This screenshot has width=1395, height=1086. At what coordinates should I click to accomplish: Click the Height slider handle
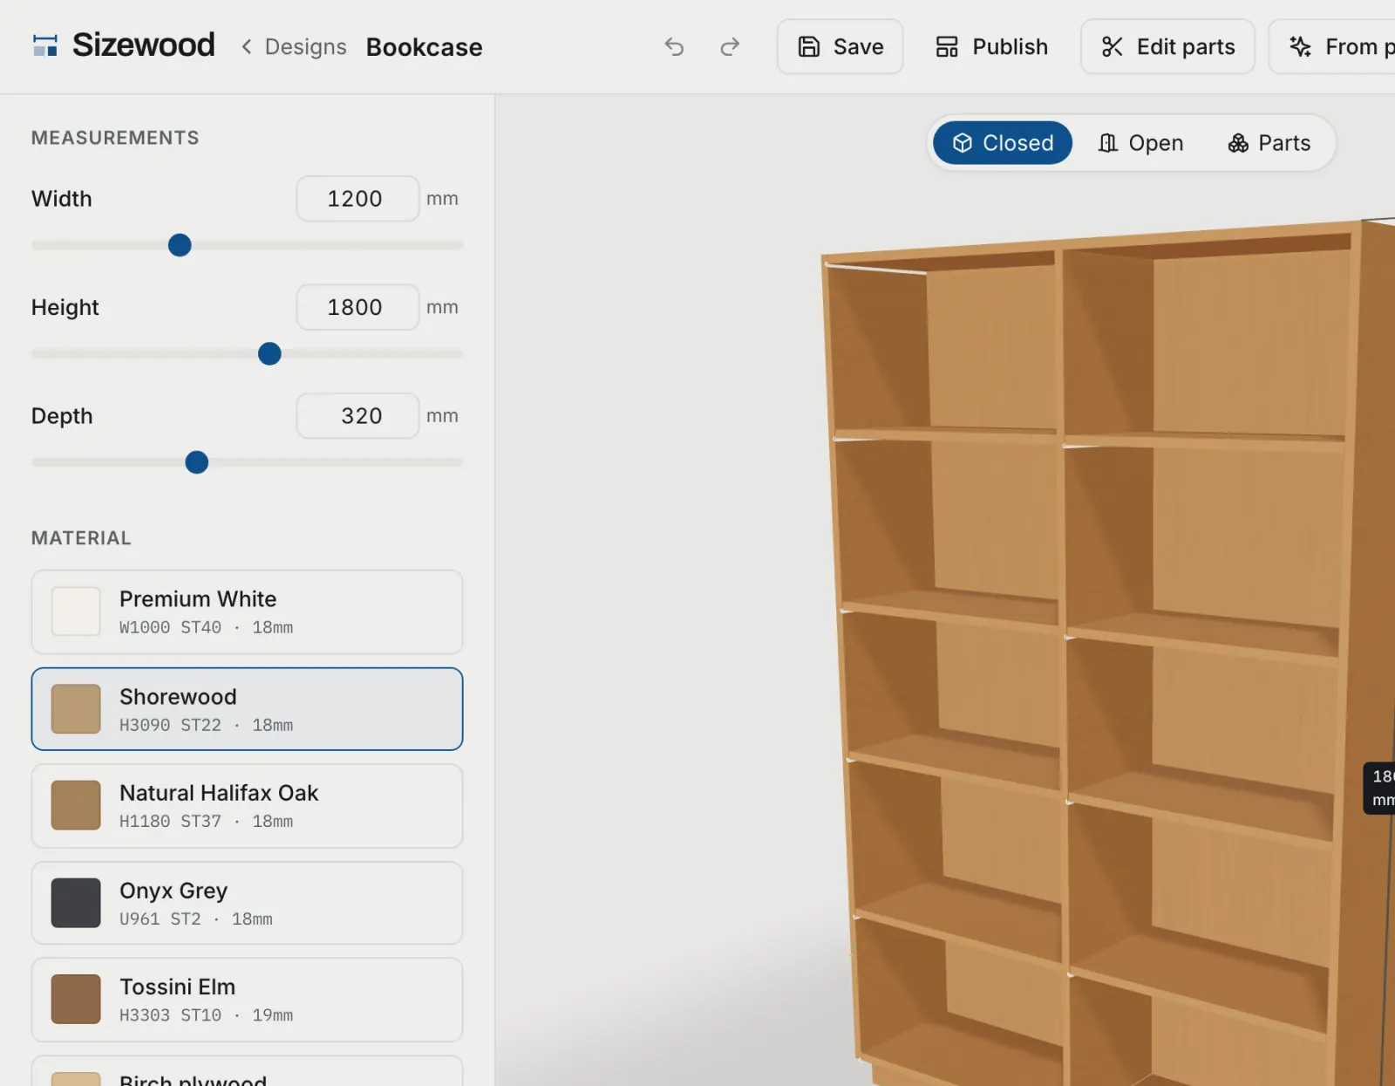[269, 353]
